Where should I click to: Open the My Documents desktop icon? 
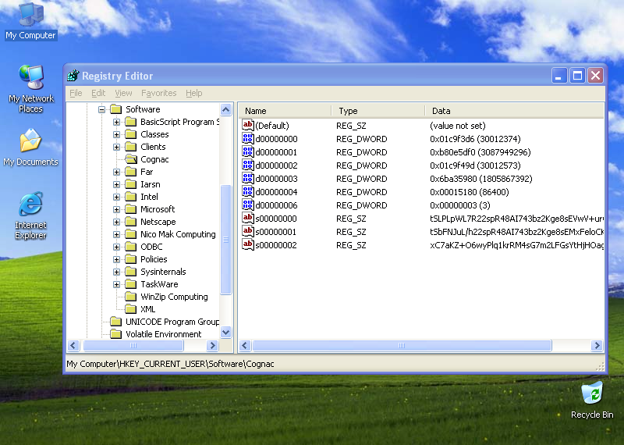click(x=30, y=147)
